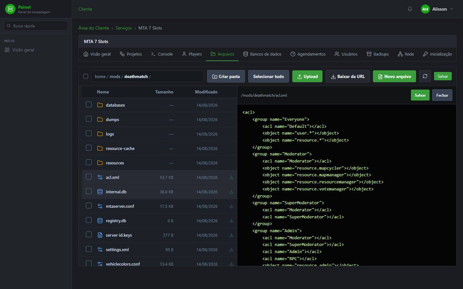Viewport: 463px width, 289px height.
Task: Click the refresh file list icon
Action: (425, 76)
